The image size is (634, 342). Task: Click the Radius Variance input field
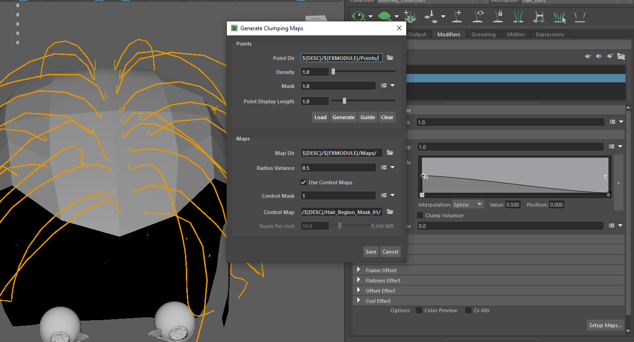[338, 168]
